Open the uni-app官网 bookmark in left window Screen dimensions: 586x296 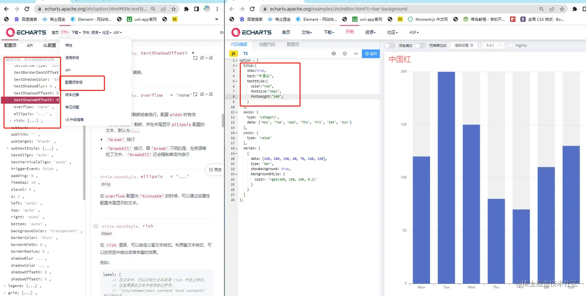point(141,19)
